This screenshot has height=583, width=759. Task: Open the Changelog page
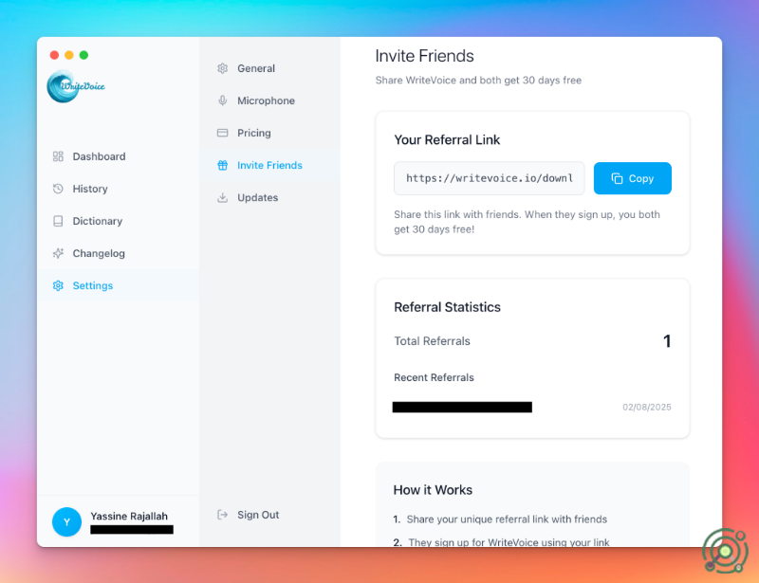pyautogui.click(x=99, y=253)
